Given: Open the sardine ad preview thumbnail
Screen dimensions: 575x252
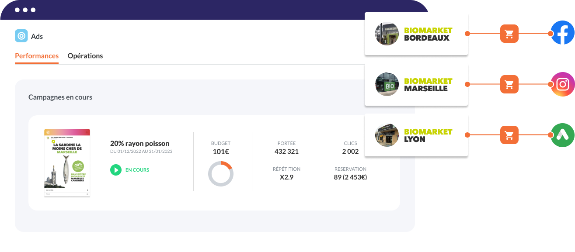Looking at the screenshot, I should 67,162.
